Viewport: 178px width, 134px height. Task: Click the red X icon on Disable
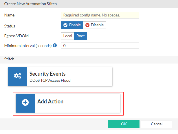(x=87, y=25)
